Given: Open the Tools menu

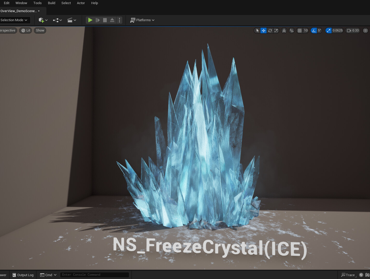Looking at the screenshot, I should pyautogui.click(x=38, y=3).
